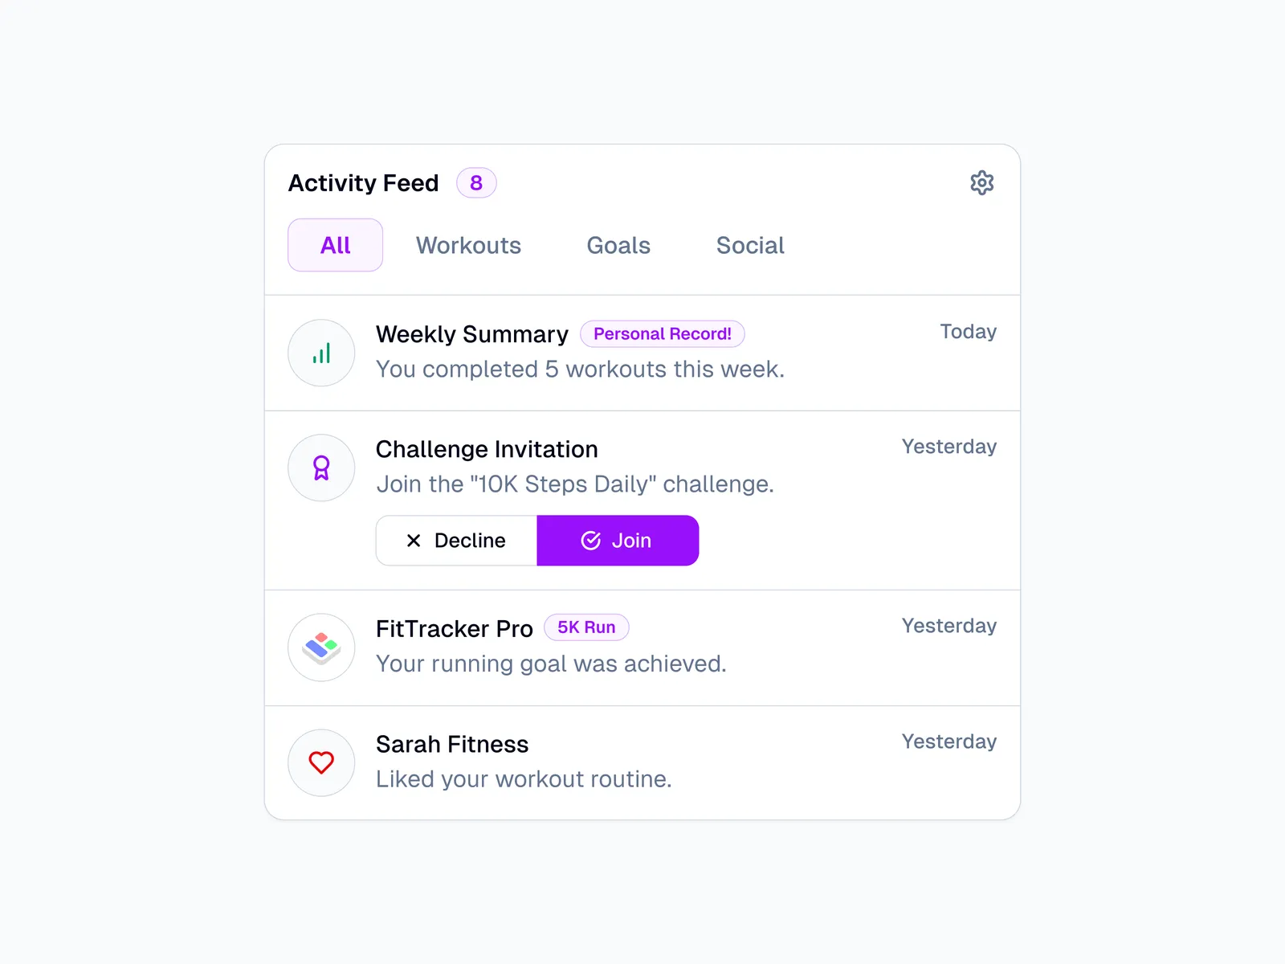Click the notification count badge showing 8
The height and width of the screenshot is (964, 1285).
pyautogui.click(x=476, y=183)
